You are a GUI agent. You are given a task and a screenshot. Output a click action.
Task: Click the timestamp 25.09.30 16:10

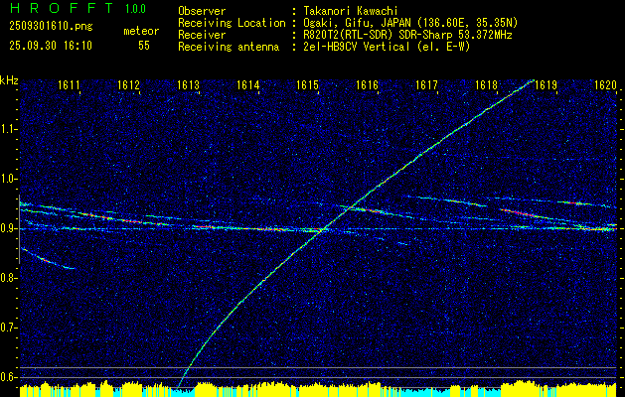coord(51,46)
